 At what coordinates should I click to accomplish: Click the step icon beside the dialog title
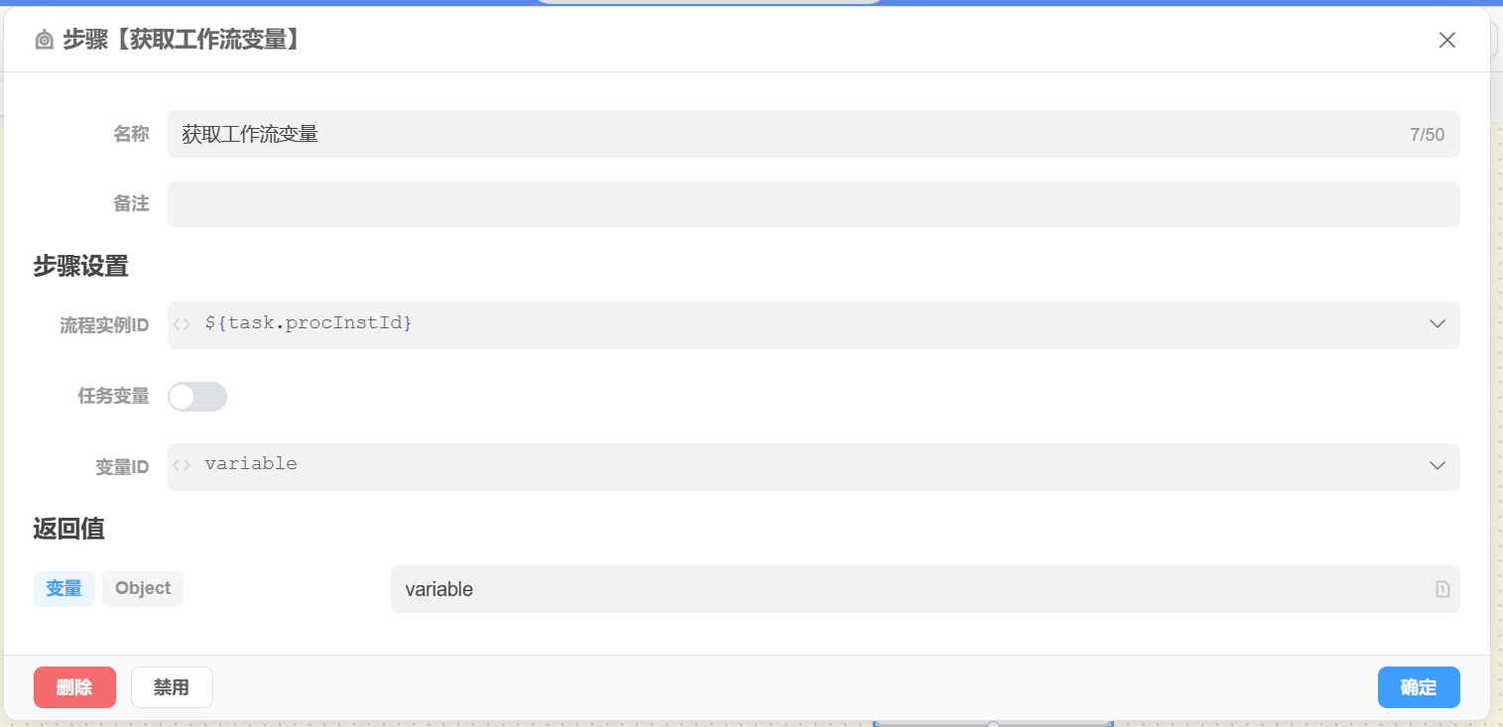[x=44, y=40]
